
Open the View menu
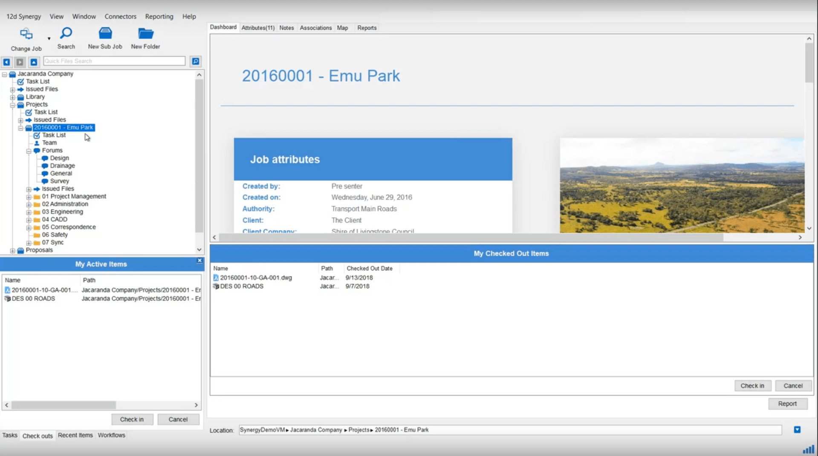pos(56,16)
